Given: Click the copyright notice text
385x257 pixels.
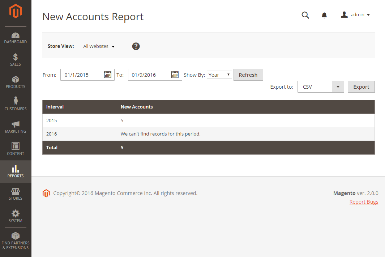Looking at the screenshot, I should click(x=125, y=193).
